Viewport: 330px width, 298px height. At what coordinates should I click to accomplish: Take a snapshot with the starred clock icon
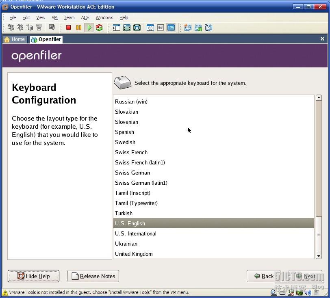point(188,28)
